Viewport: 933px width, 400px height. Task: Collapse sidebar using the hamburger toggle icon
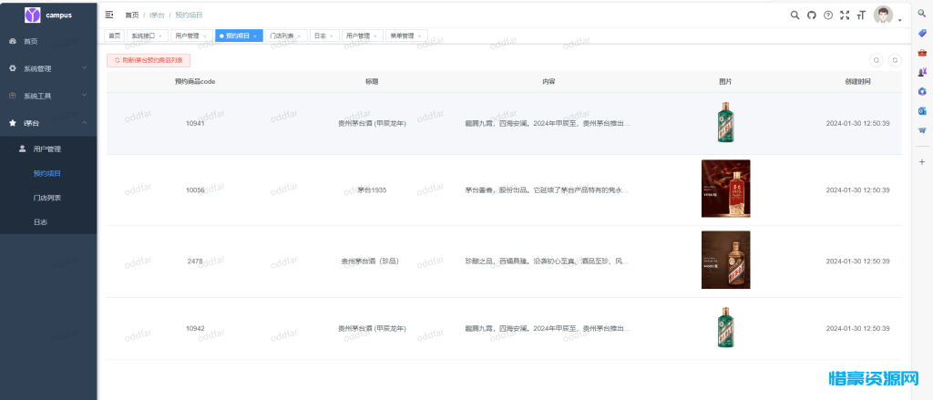point(109,15)
